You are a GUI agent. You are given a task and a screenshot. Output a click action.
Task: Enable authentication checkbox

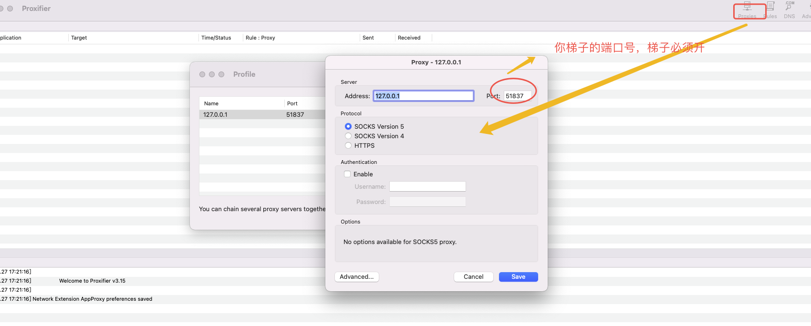pos(347,174)
